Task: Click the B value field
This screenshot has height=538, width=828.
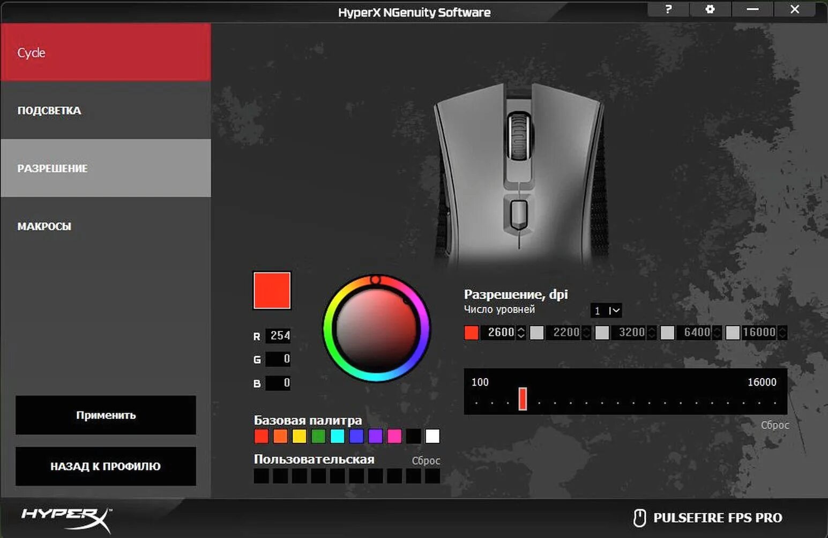Action: coord(278,383)
